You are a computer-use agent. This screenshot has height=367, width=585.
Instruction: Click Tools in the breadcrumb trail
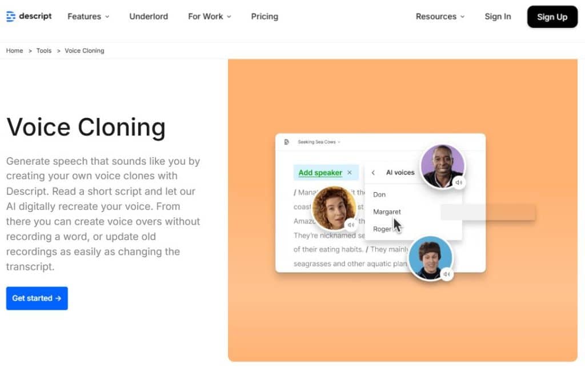pyautogui.click(x=44, y=51)
